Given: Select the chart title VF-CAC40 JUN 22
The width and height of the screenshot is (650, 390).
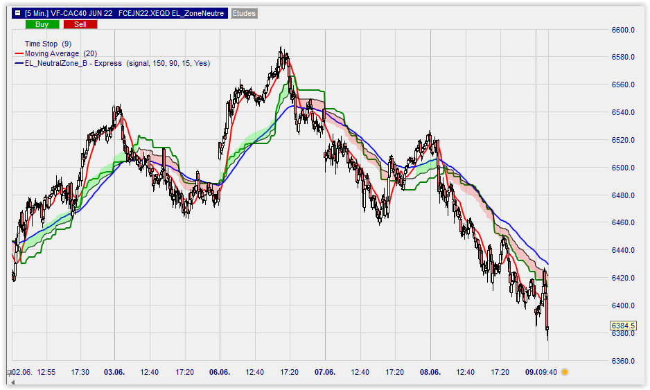Looking at the screenshot, I should tap(82, 13).
